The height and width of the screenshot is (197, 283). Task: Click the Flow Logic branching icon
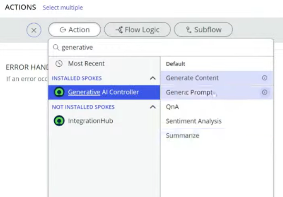pos(119,30)
